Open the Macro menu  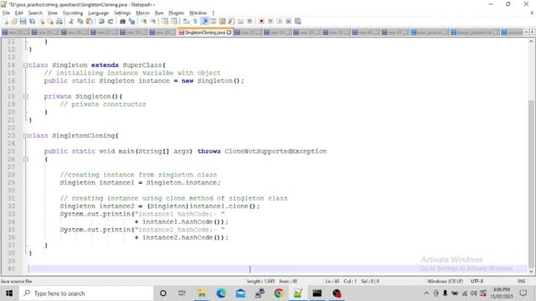[142, 13]
